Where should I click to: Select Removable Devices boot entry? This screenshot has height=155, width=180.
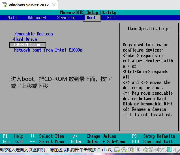pyautogui.click(x=33, y=34)
